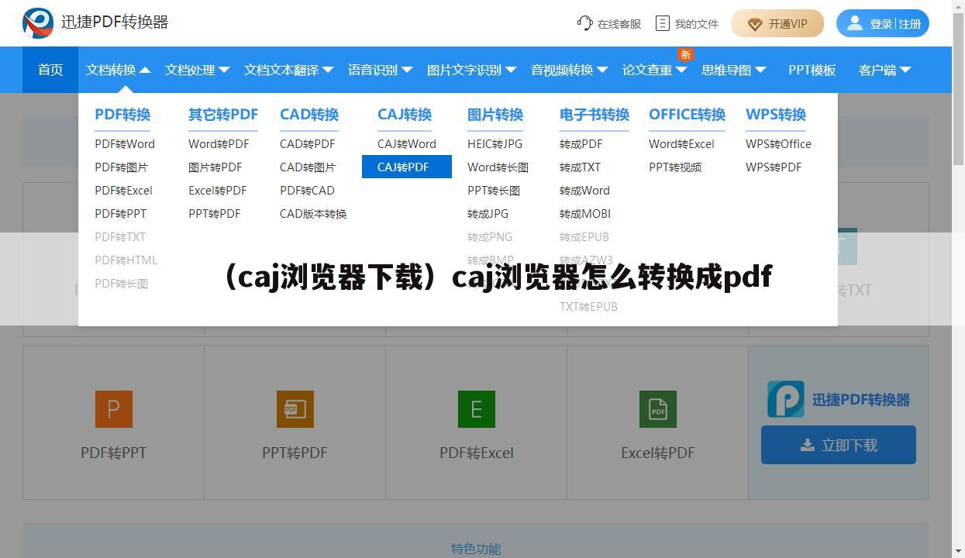Expand the 文档文本翻译 dropdown
The width and height of the screenshot is (965, 558).
[x=328, y=70]
